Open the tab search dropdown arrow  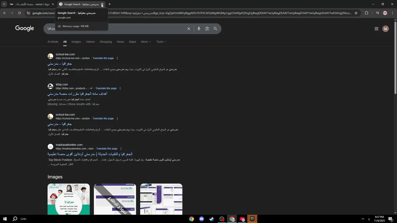(x=4, y=4)
